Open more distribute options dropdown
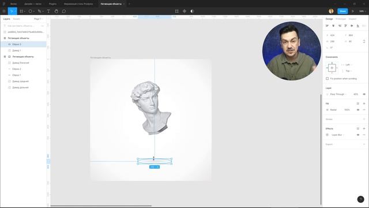Screen dimensions: 369x208 [364, 25]
